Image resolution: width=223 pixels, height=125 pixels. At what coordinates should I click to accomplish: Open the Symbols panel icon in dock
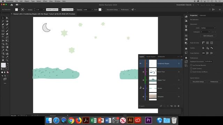(x=186, y=30)
